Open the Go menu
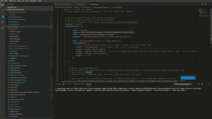Image resolution: width=212 pixels, height=119 pixels. pos(23,1)
